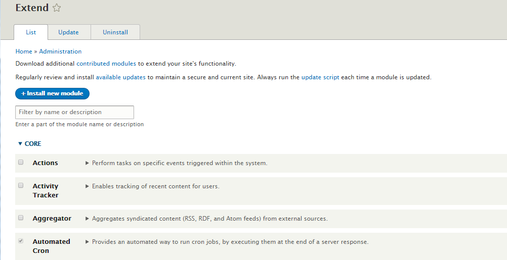Image resolution: width=507 pixels, height=260 pixels.
Task: Switch to the List tab
Action: 31,32
